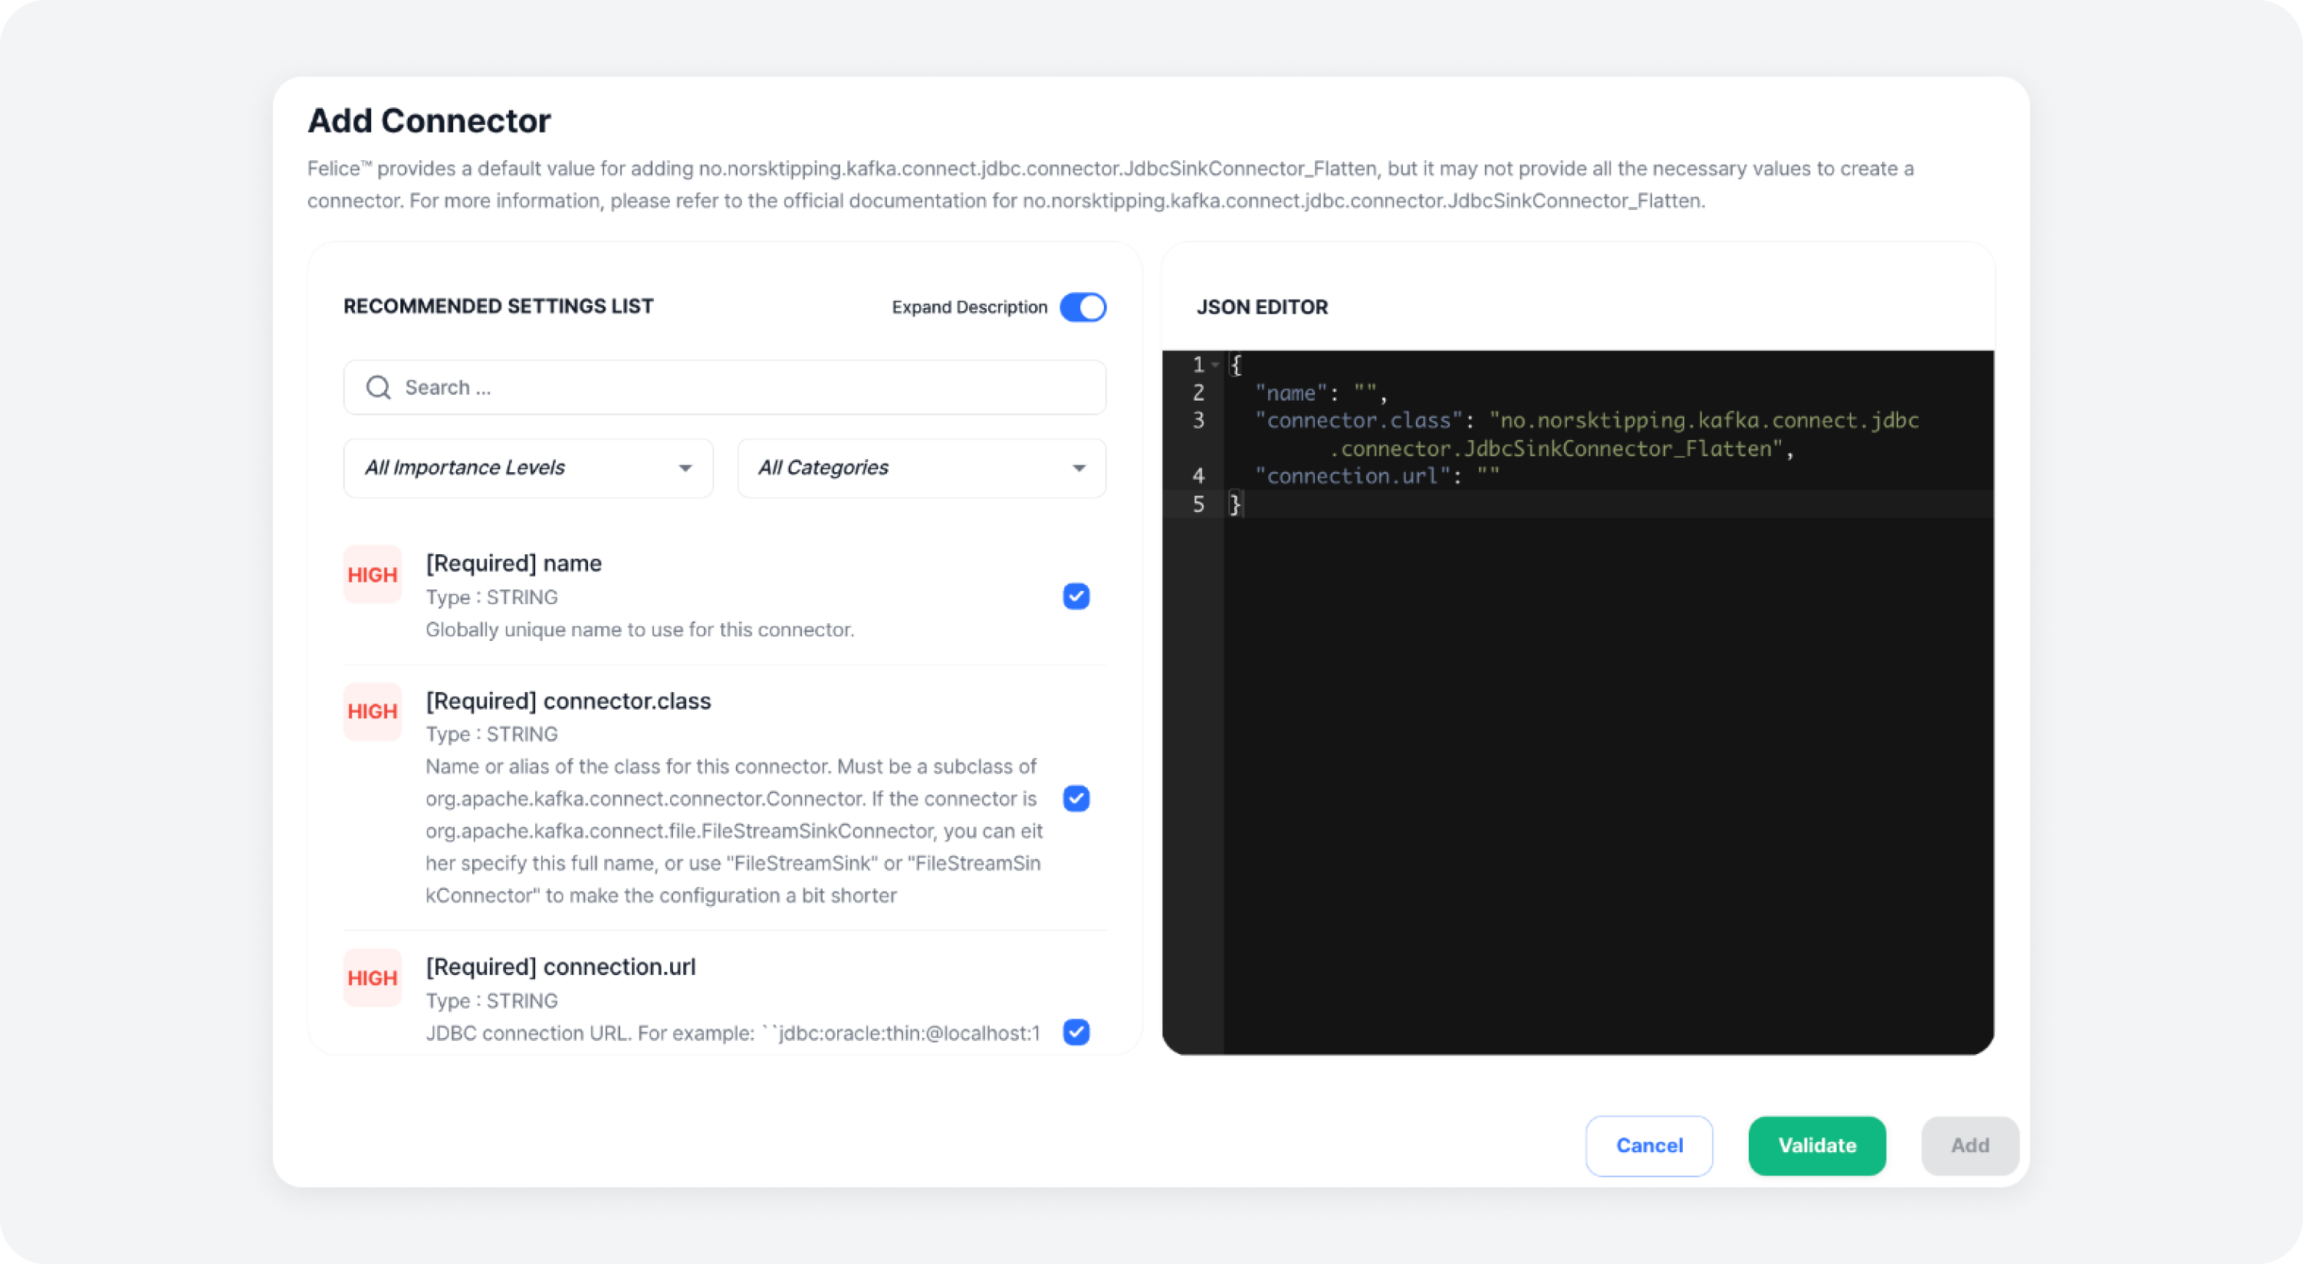Click the "connector.class" key in JSON editor
Screen dimensions: 2303x1264
pos(1358,420)
